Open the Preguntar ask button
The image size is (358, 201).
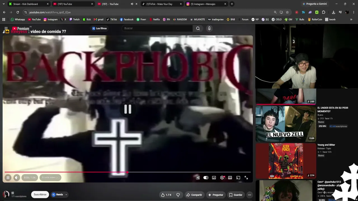(x=216, y=195)
